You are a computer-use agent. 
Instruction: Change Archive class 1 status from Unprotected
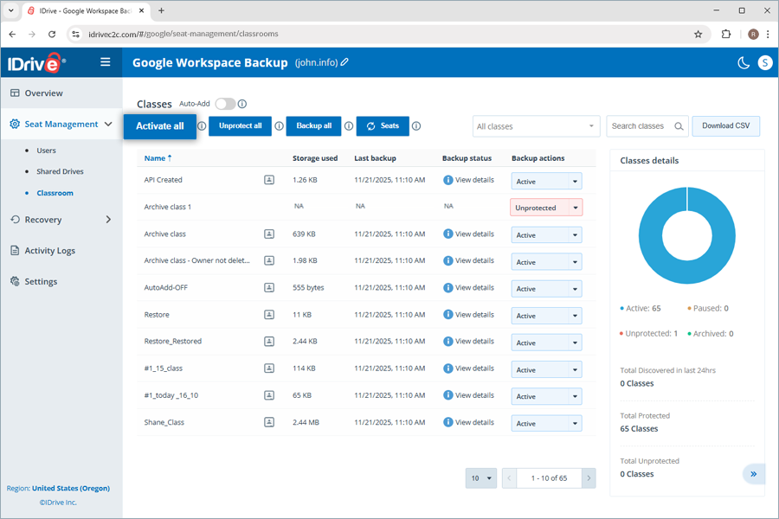pyautogui.click(x=546, y=207)
